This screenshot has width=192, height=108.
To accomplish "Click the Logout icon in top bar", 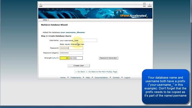I will [150, 5].
